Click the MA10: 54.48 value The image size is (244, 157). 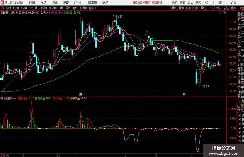43,13
